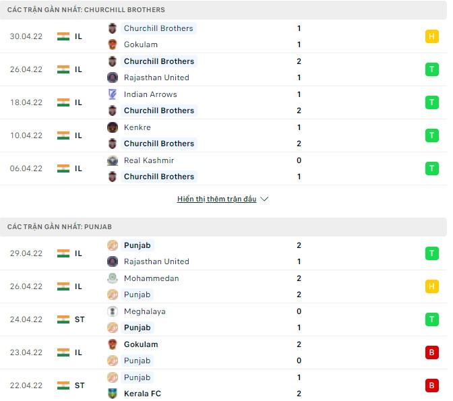453x401 pixels.
Task: Click India flag beside 30.04.22 match
Action: (63, 36)
